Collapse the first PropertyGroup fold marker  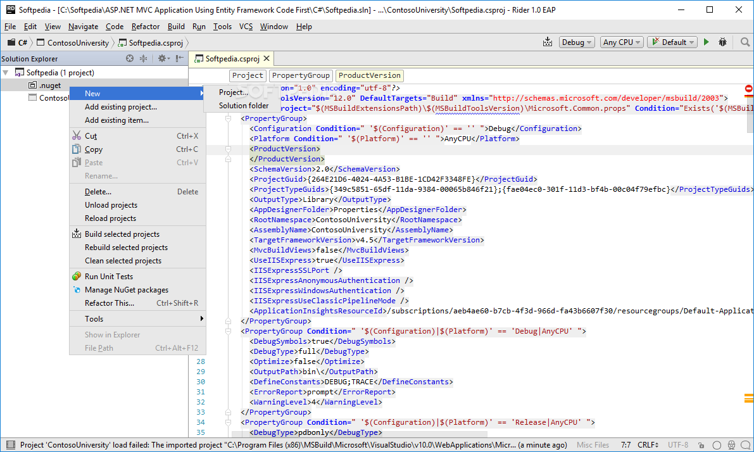pyautogui.click(x=229, y=118)
